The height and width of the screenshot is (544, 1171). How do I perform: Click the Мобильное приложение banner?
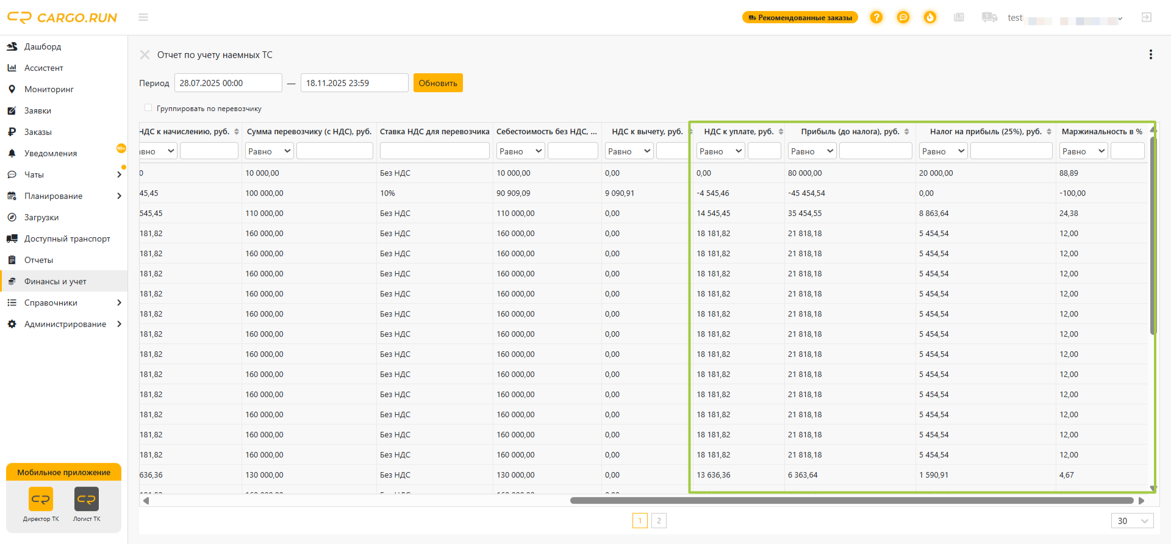click(x=63, y=472)
